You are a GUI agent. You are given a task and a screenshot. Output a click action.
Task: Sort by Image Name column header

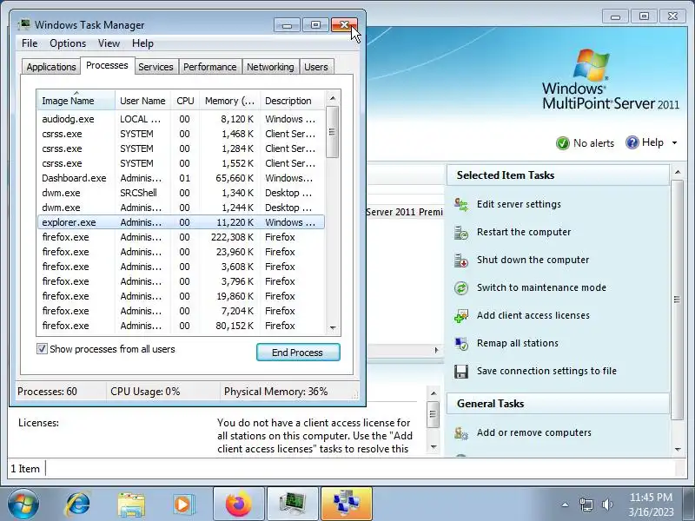[76, 101]
